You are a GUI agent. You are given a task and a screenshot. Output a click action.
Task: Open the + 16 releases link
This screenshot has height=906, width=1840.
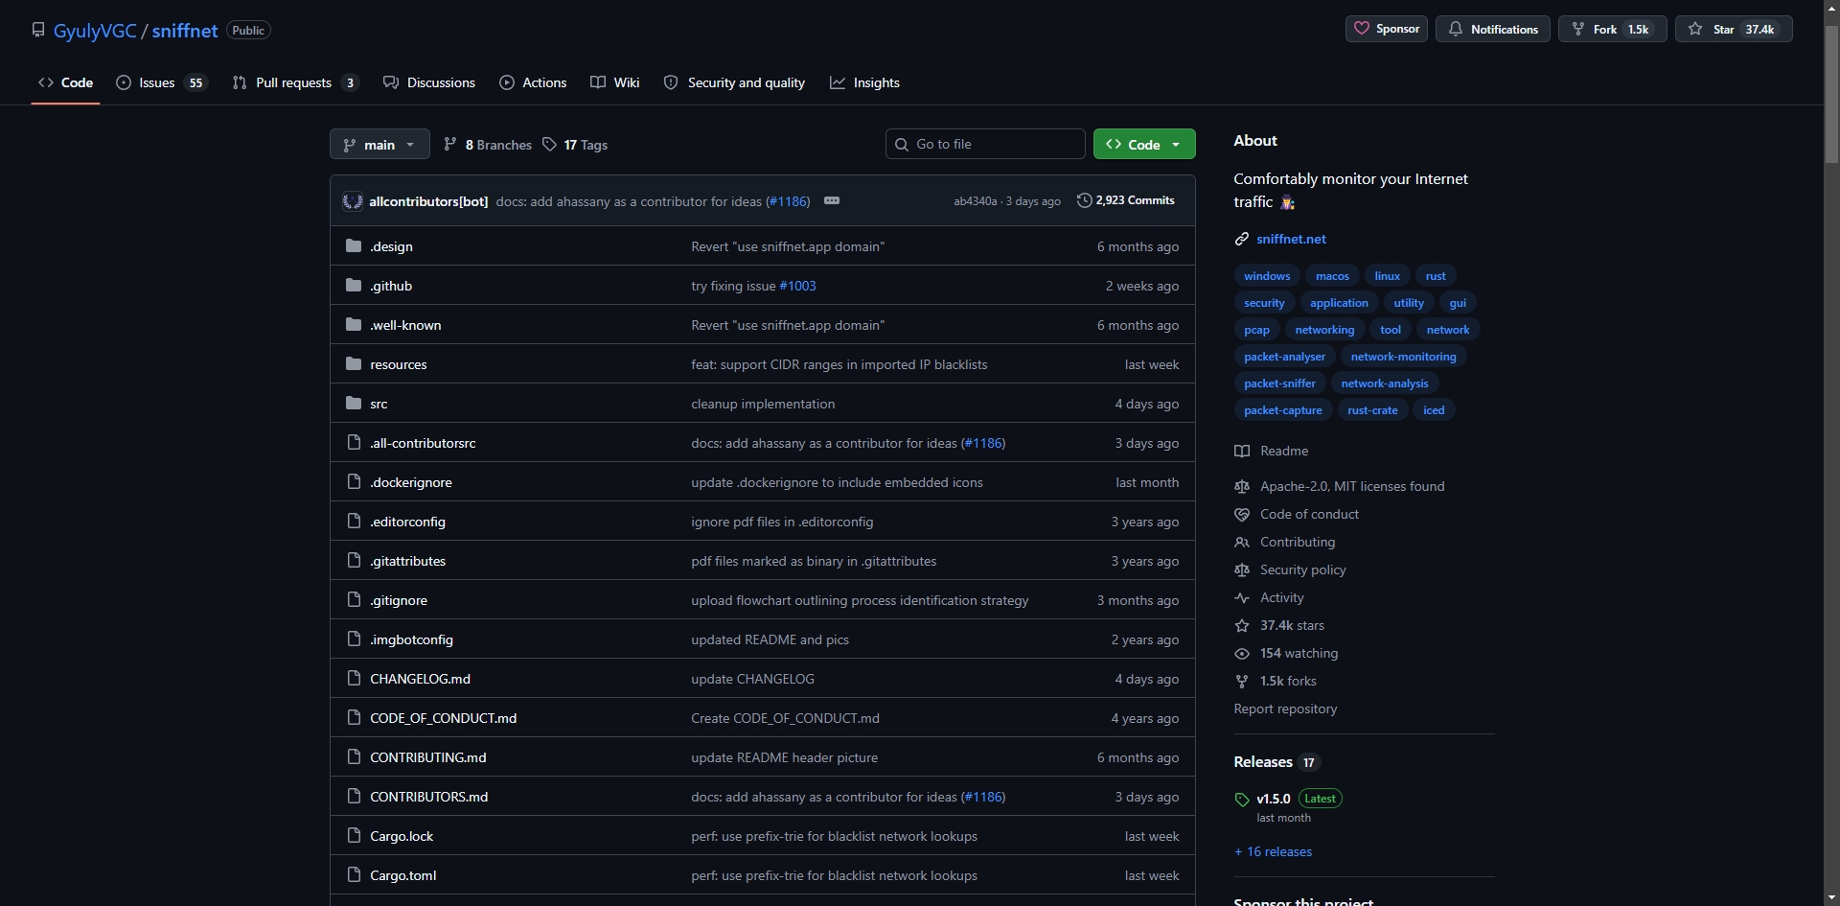(1273, 851)
